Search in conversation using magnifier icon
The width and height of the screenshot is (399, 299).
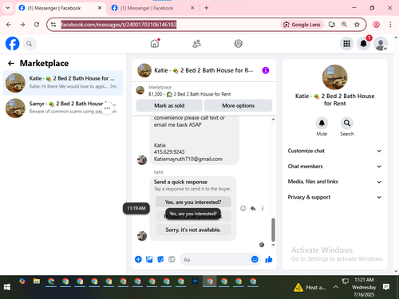pos(347,123)
